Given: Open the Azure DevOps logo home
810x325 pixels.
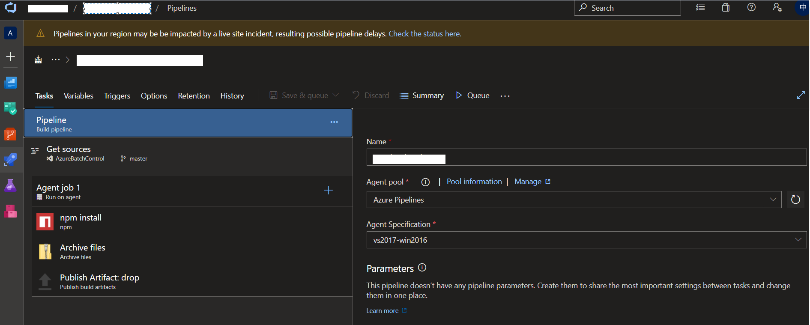Looking at the screenshot, I should tap(10, 7).
